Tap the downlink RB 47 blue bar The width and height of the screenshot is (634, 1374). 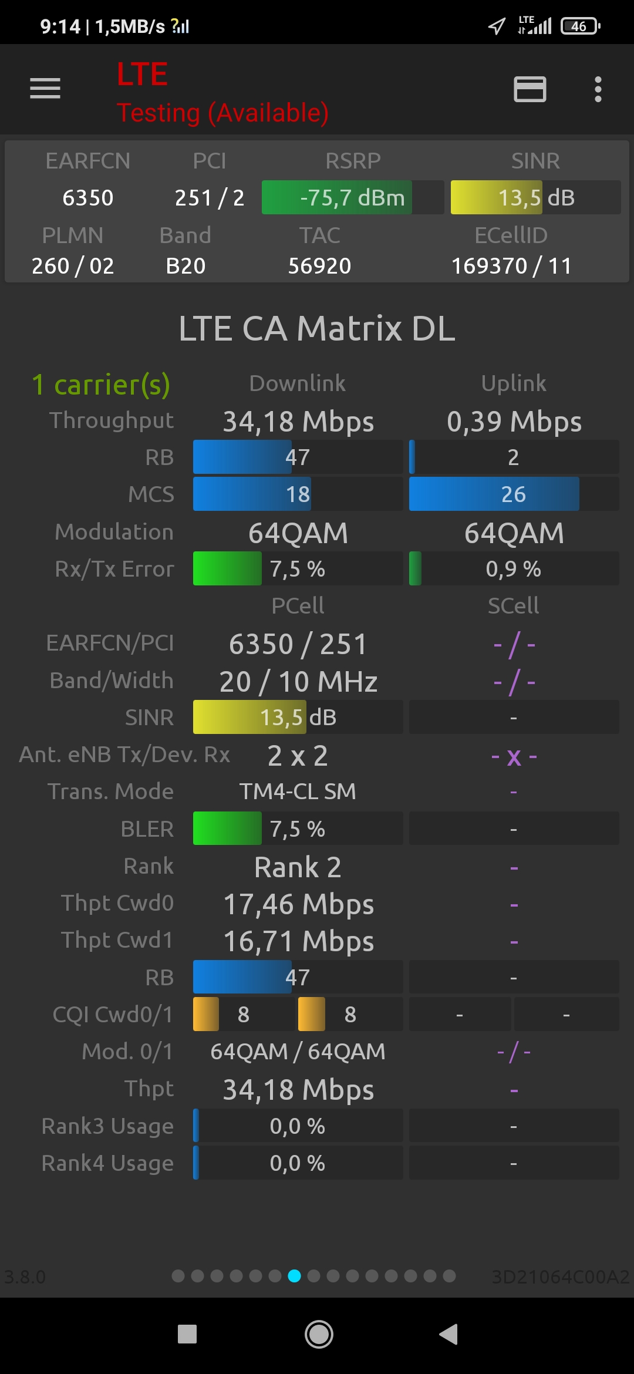click(298, 457)
